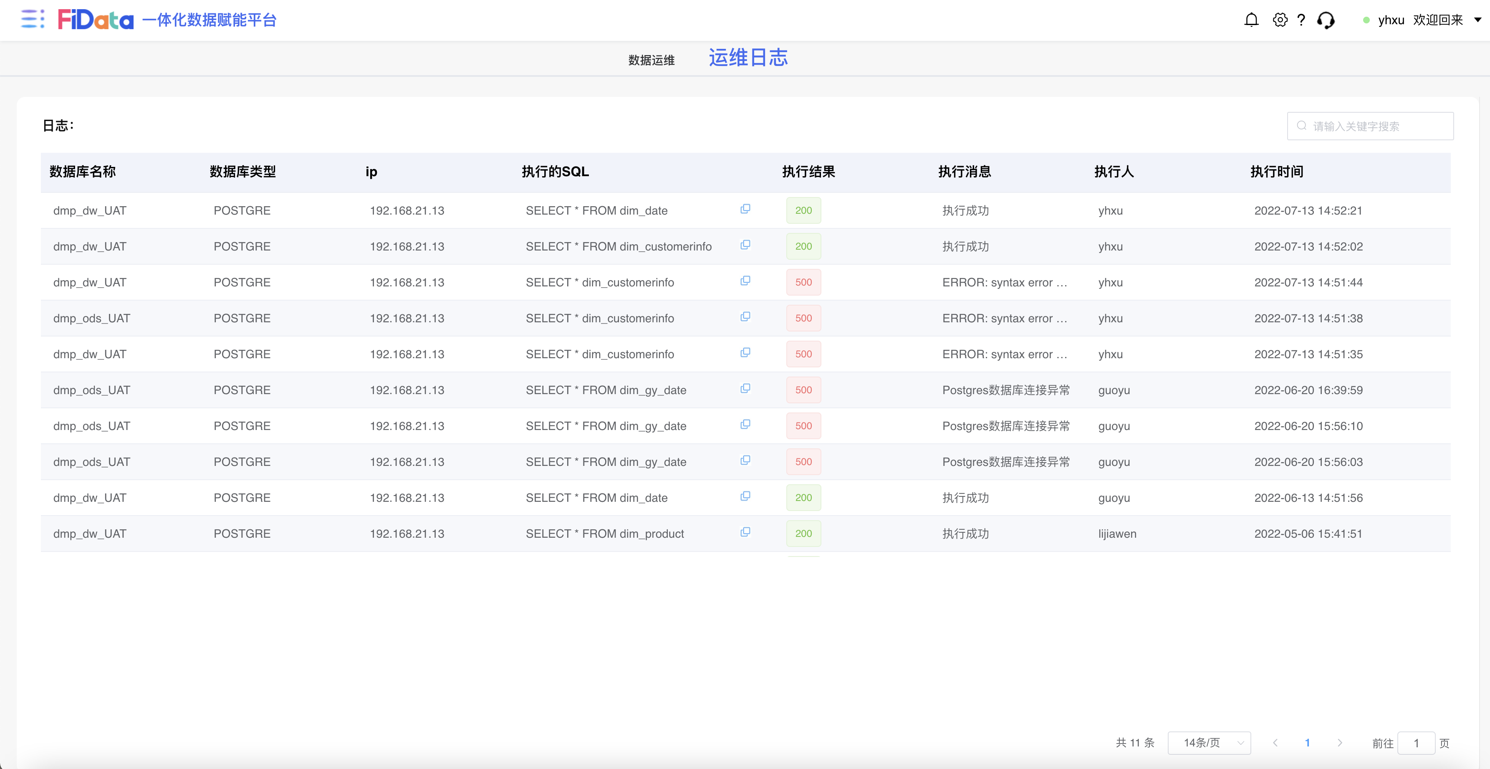The width and height of the screenshot is (1490, 769).
Task: Focus the keyword search field
Action: [x=1370, y=126]
